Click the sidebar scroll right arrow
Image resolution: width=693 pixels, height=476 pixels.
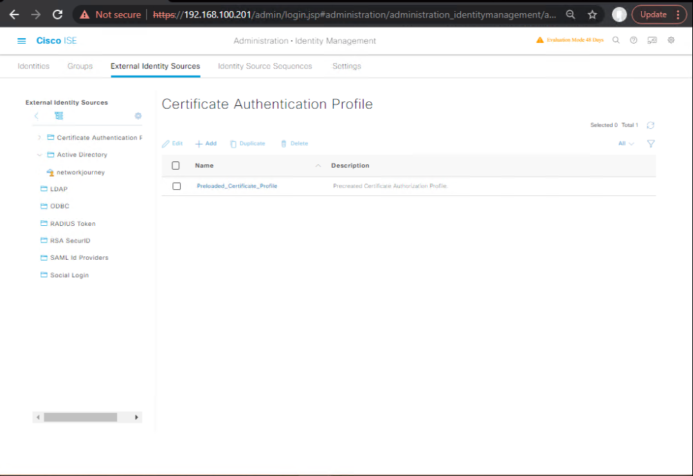point(136,417)
